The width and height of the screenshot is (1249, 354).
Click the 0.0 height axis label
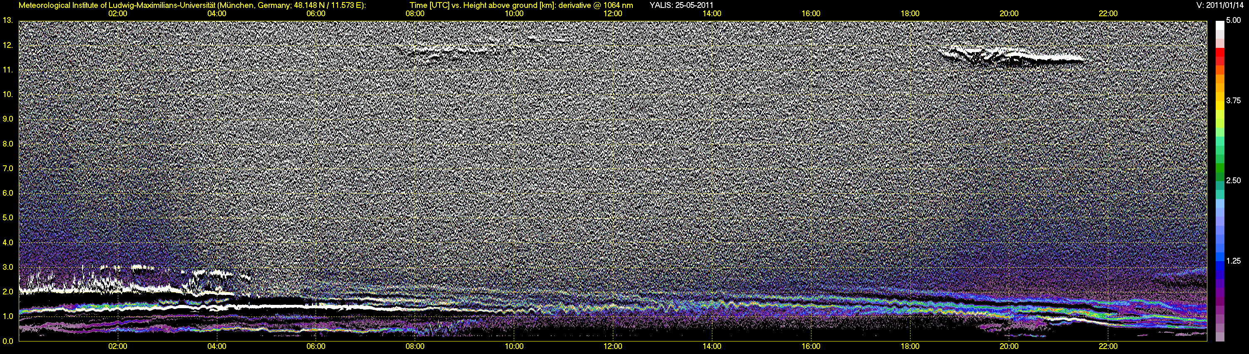[x=8, y=341]
